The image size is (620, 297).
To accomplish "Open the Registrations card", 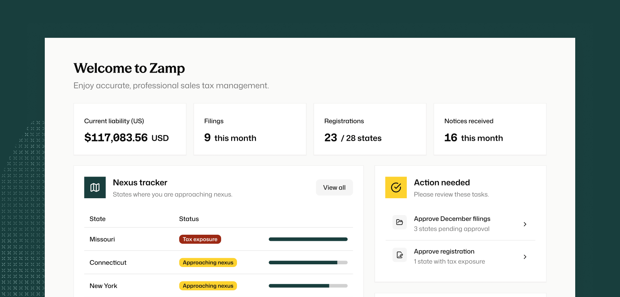I will (x=370, y=129).
